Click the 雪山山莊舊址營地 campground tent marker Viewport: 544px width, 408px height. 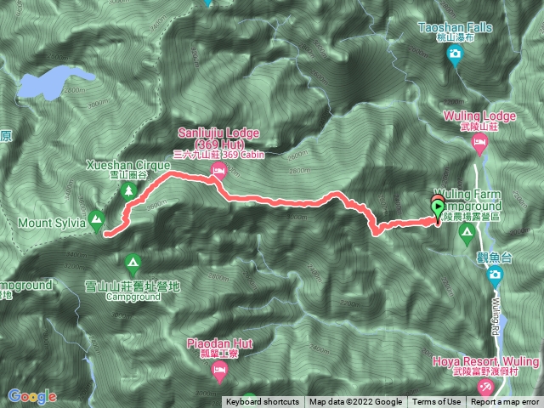[133, 264]
